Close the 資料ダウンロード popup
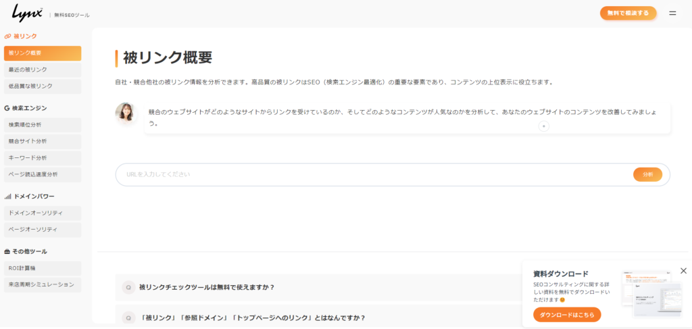 point(683,271)
